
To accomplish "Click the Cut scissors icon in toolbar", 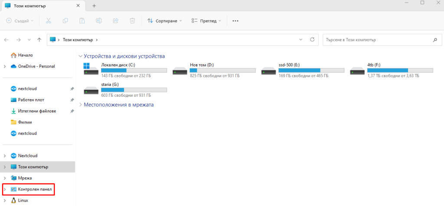I will (49, 21).
